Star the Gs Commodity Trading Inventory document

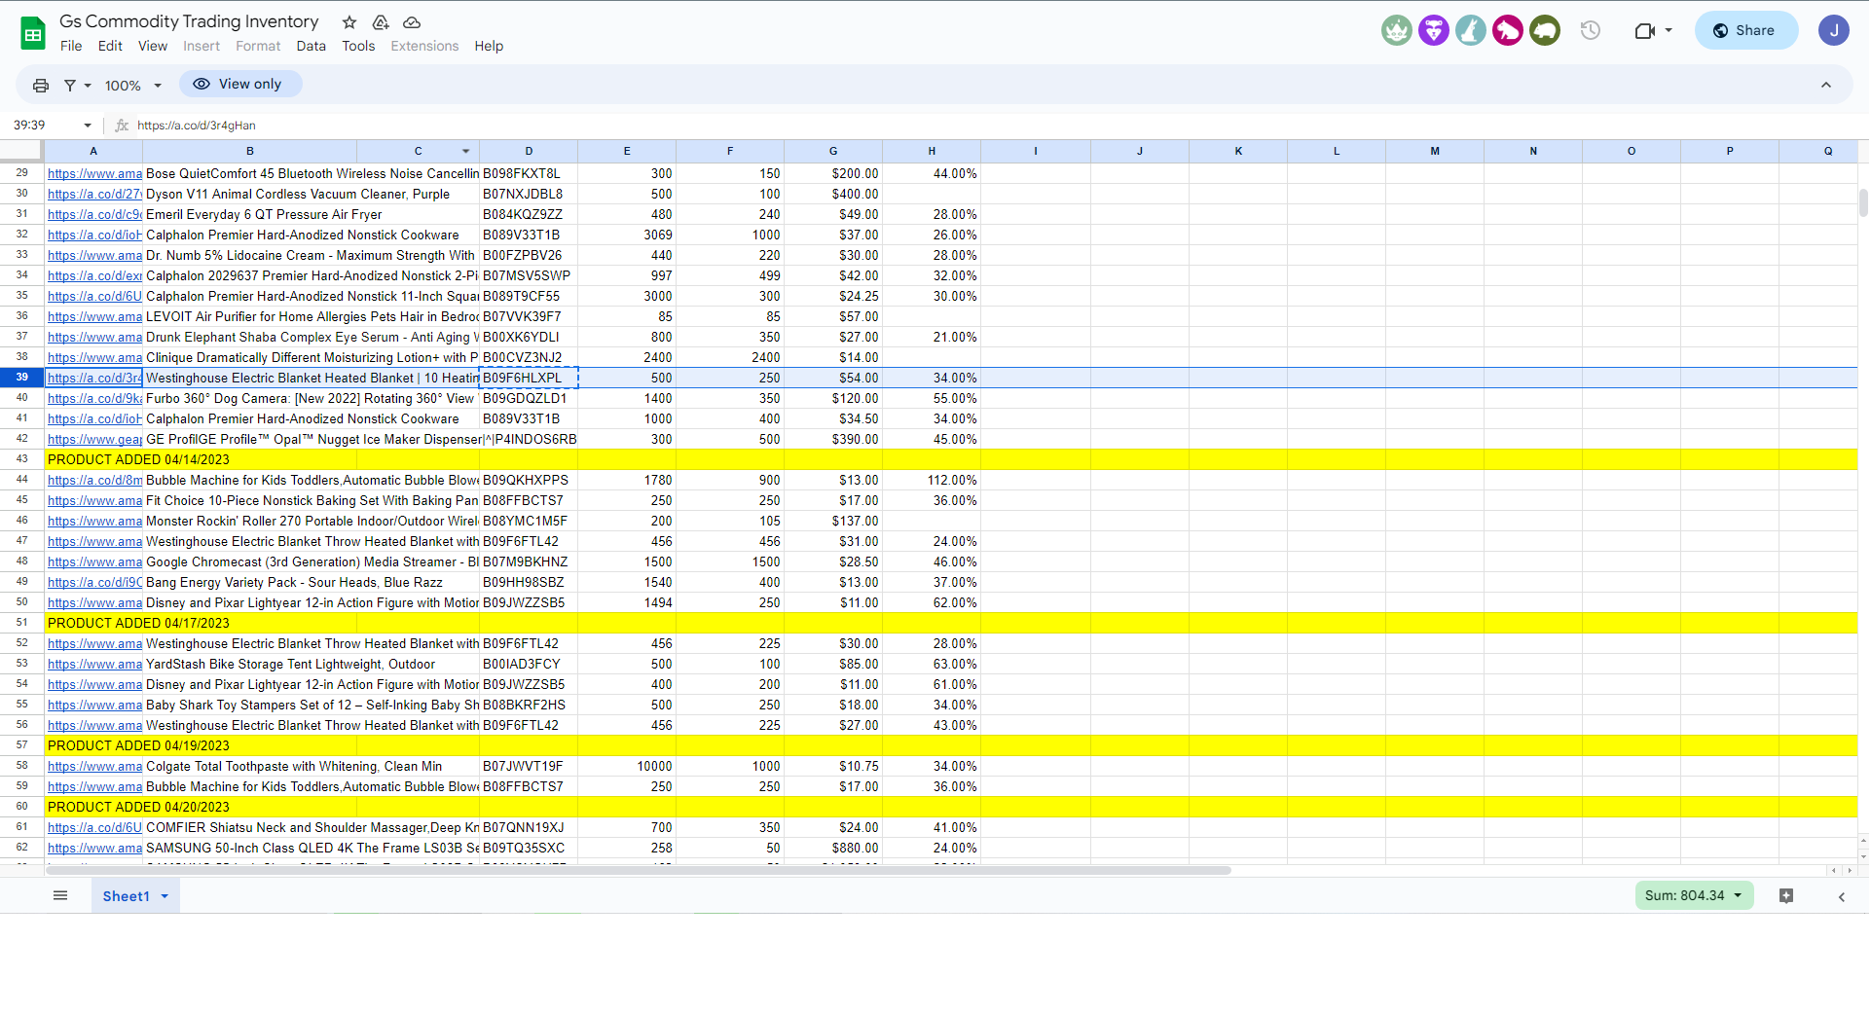point(349,22)
